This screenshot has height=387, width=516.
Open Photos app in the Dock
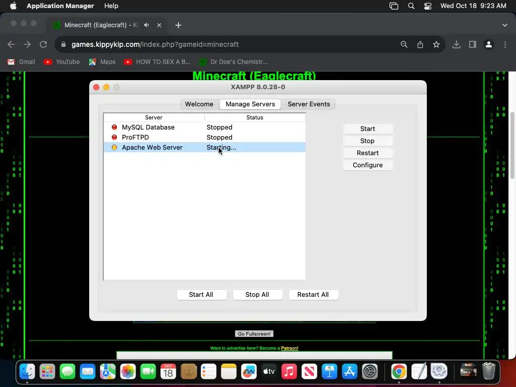point(127,371)
